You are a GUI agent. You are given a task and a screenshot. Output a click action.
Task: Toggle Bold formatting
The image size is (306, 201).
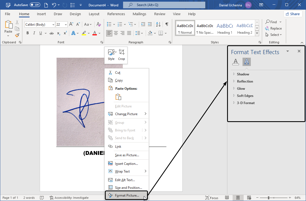[27, 33]
